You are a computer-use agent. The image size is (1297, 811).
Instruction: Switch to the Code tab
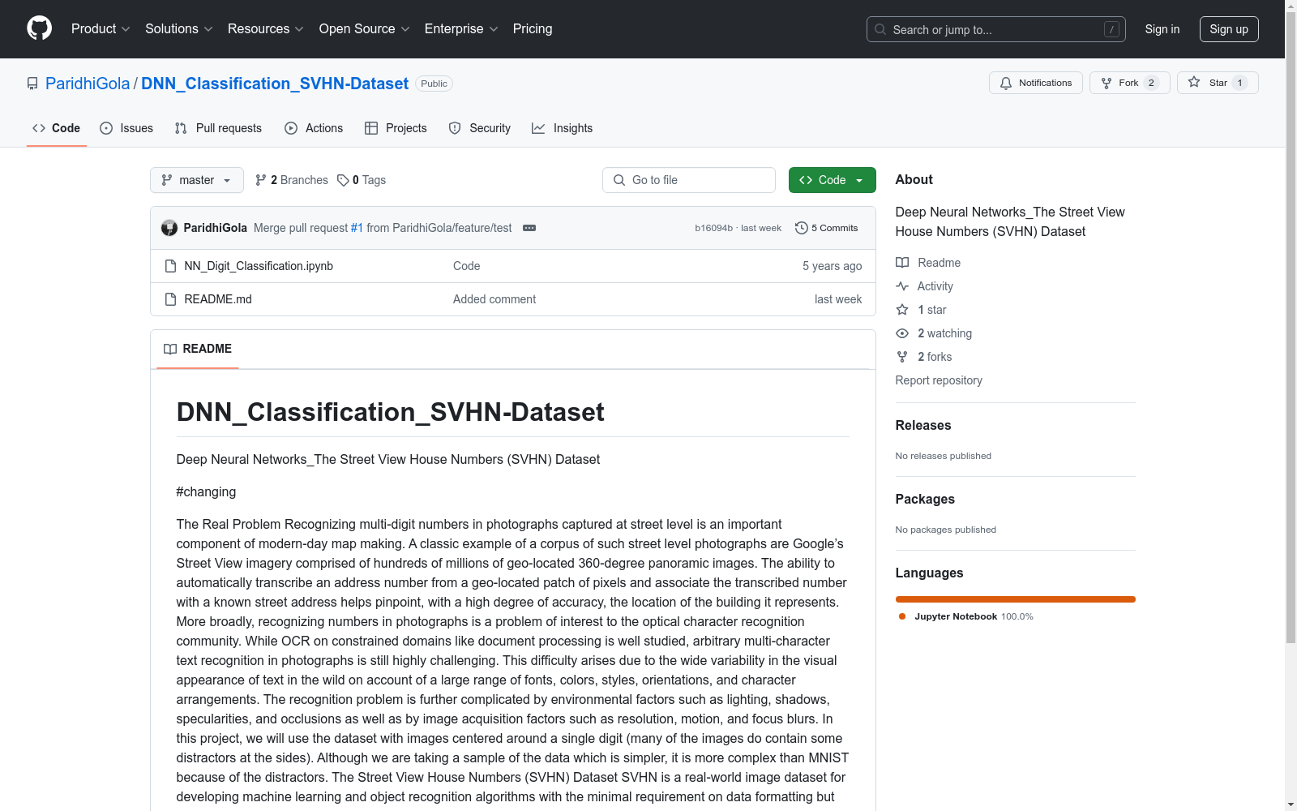(57, 128)
